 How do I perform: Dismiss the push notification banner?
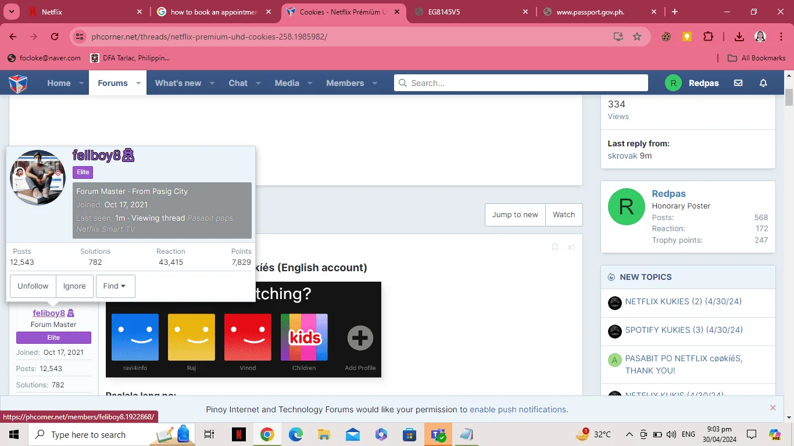[x=773, y=408]
